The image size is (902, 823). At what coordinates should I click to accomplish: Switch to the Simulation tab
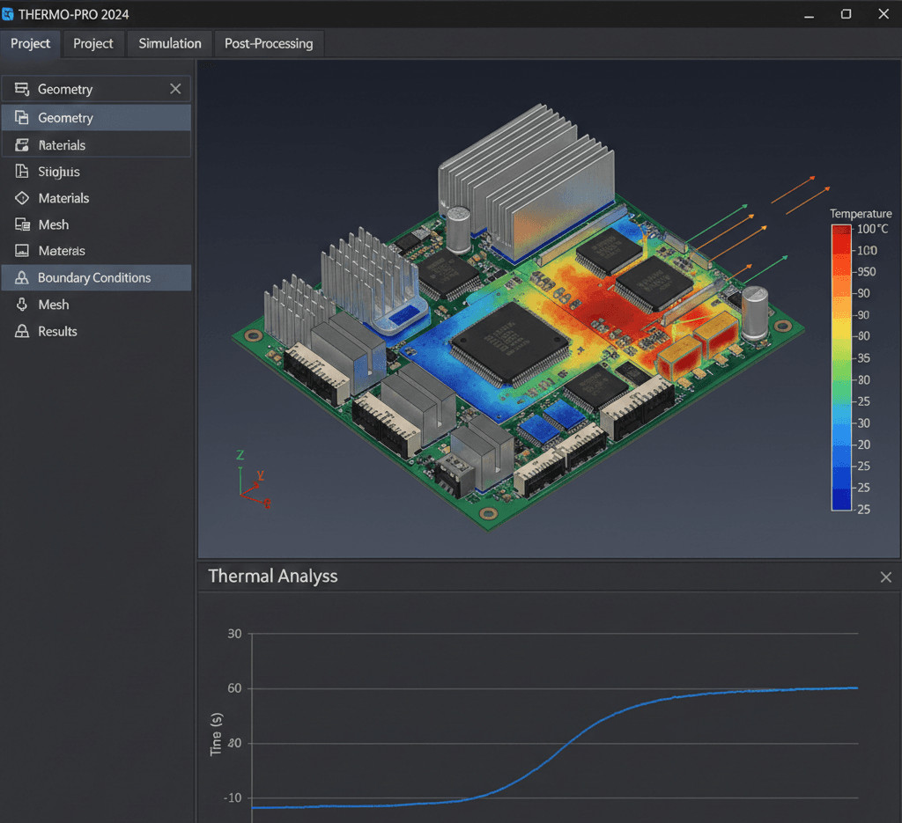click(x=168, y=43)
